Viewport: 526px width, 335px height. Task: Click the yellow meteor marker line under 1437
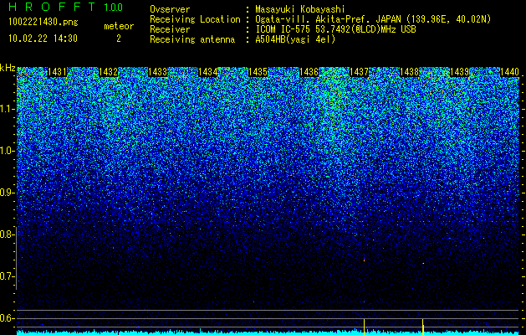pyautogui.click(x=365, y=327)
